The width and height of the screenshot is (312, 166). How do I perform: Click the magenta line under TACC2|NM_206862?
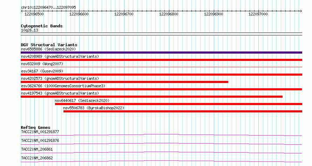click(x=161, y=161)
